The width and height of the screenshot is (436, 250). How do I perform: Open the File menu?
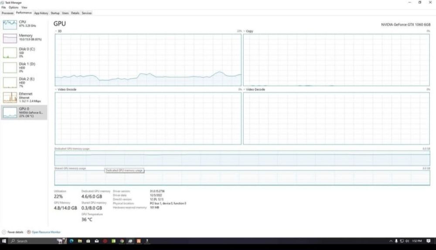[3, 7]
